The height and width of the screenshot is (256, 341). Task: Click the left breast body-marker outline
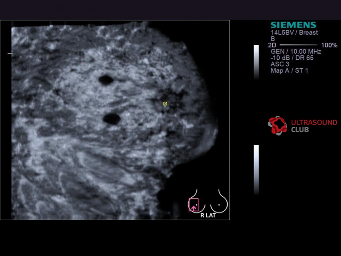tap(219, 201)
